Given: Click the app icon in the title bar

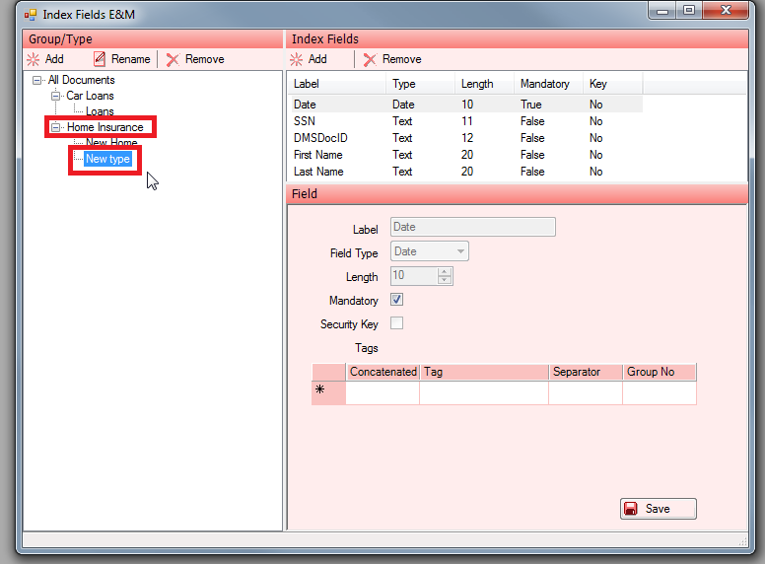Looking at the screenshot, I should point(30,15).
